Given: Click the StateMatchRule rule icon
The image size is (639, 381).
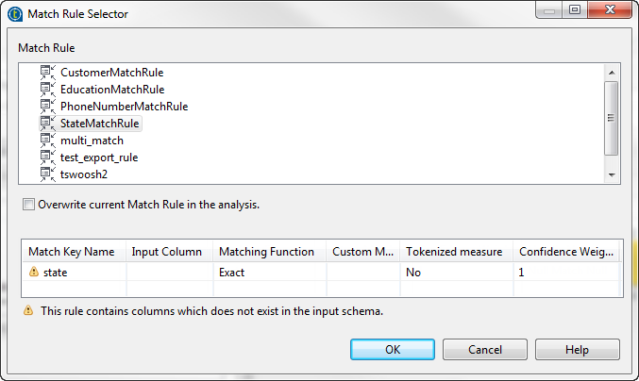Looking at the screenshot, I should tap(48, 123).
